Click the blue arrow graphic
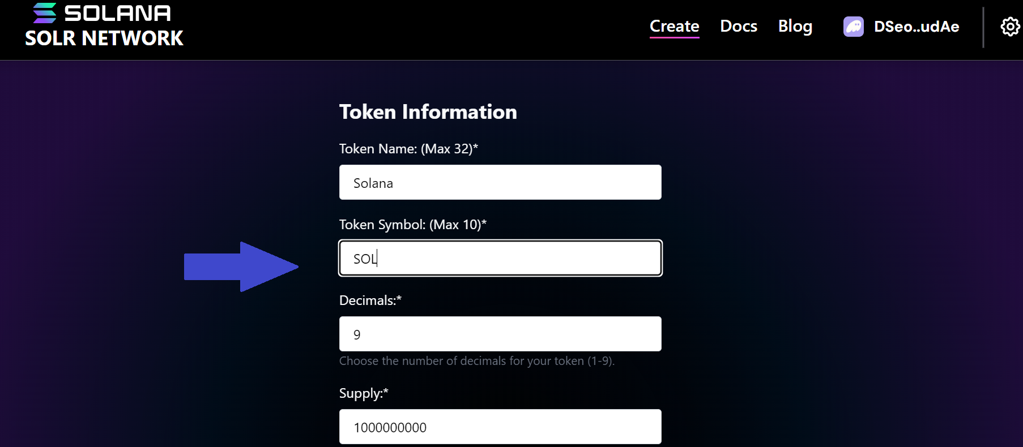This screenshot has width=1023, height=447. (x=241, y=266)
